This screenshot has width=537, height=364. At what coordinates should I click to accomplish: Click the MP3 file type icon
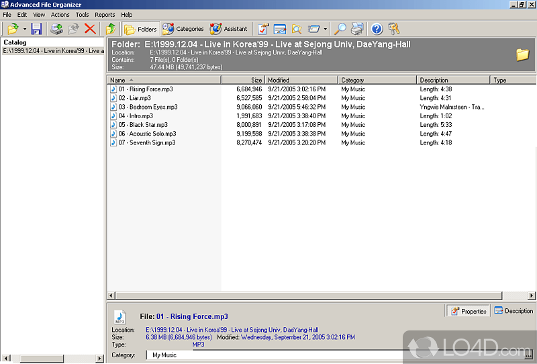pos(120,317)
